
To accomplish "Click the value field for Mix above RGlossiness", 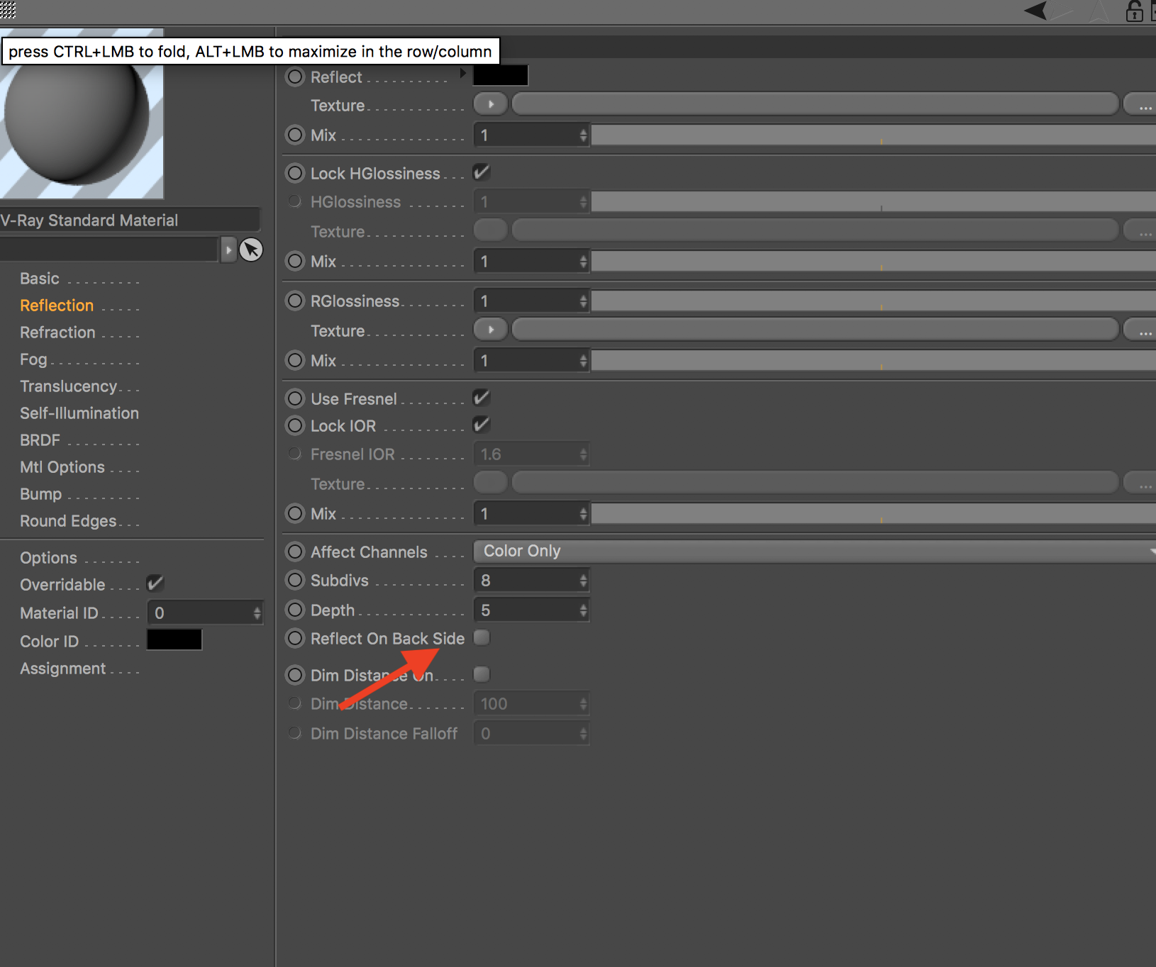I will tap(531, 262).
